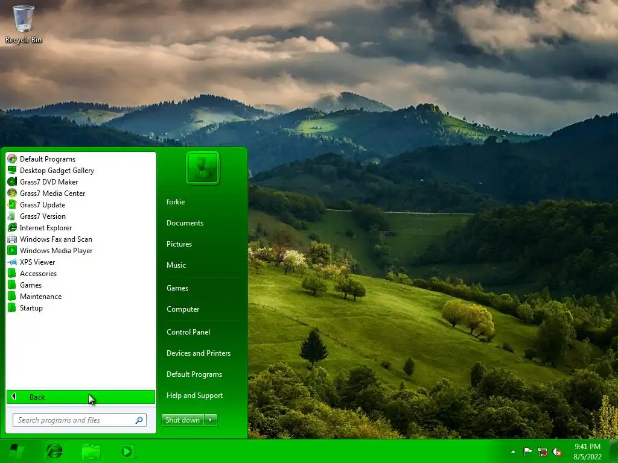
Task: Click the Show desktop strip
Action: point(614,451)
